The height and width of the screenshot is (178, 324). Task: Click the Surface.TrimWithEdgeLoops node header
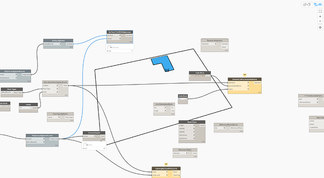click(120, 32)
